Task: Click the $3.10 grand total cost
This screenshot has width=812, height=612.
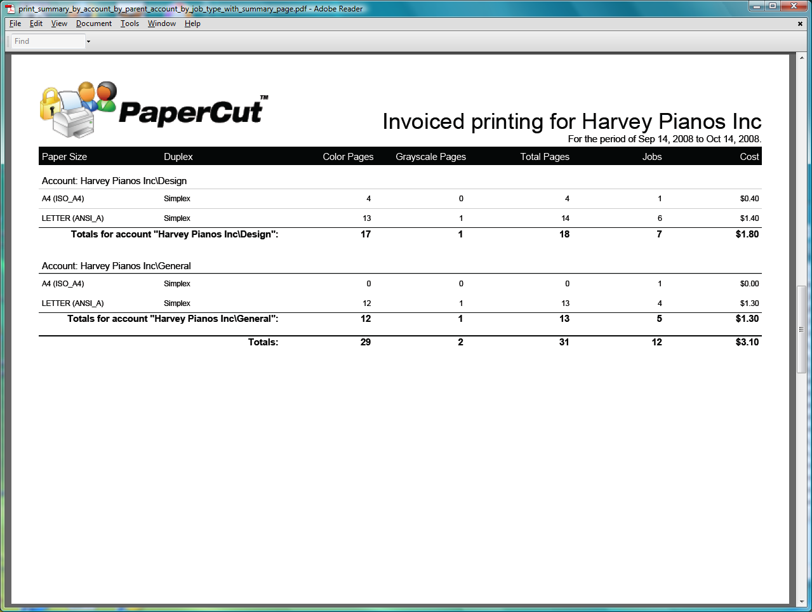Action: [x=747, y=342]
